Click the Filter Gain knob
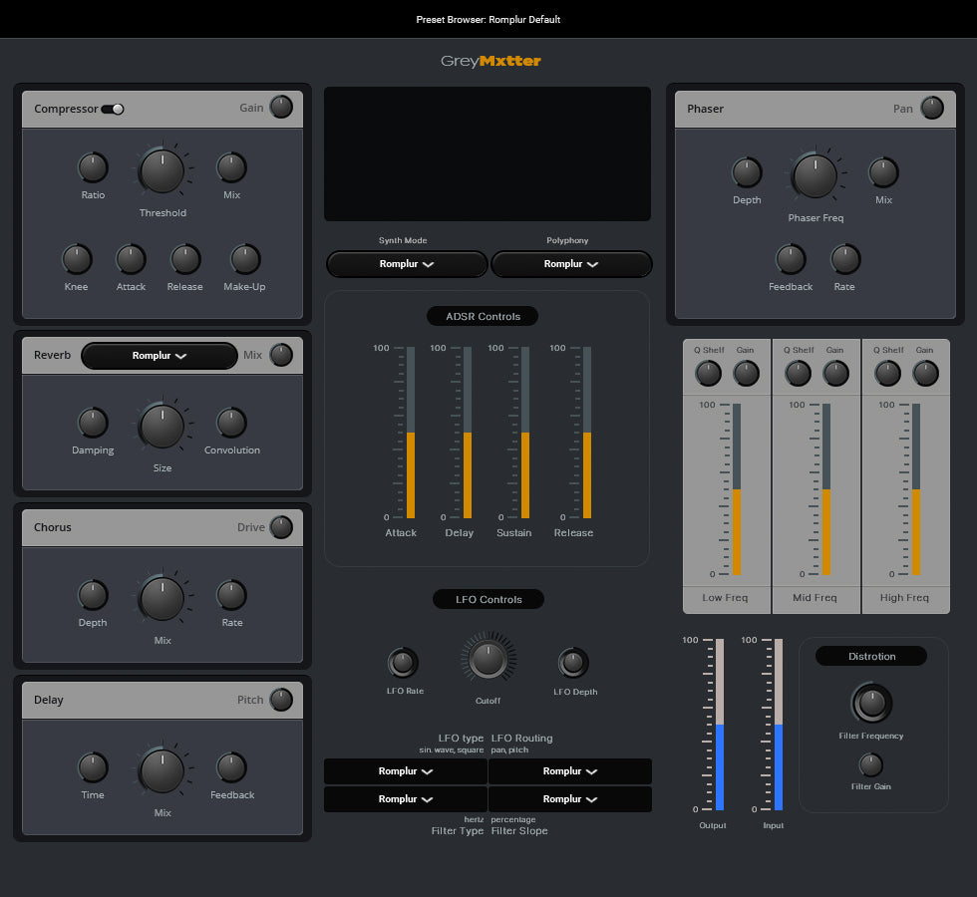 [x=871, y=764]
